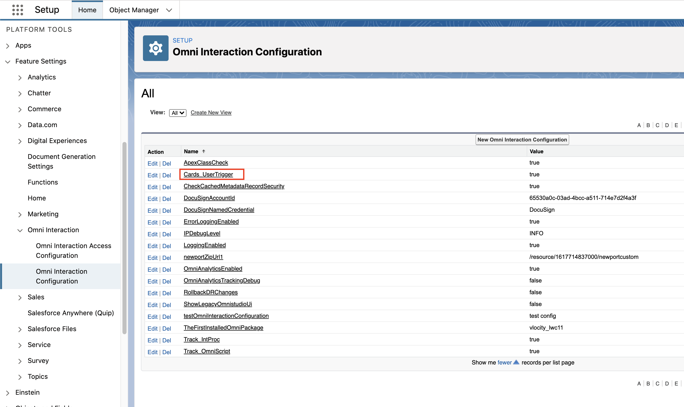Expand the Topics node
684x407 pixels.
point(20,377)
